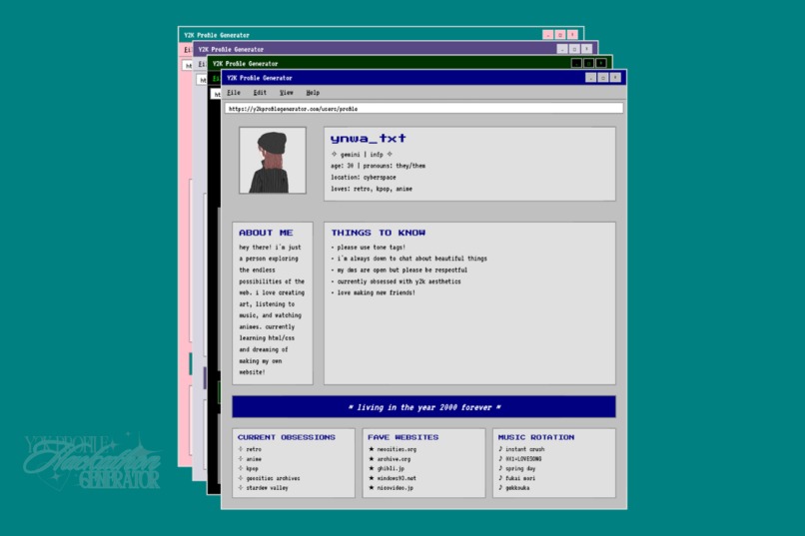Click the 'gemini | infp' line
This screenshot has height=536, width=805.
click(x=362, y=155)
